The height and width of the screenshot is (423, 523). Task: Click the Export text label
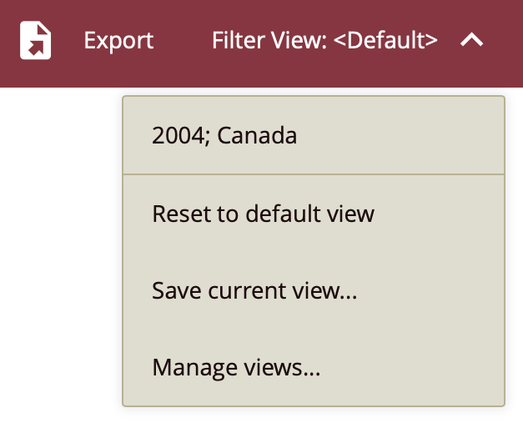(118, 41)
